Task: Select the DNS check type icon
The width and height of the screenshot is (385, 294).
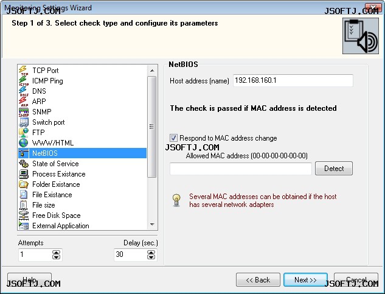Action: tap(24, 91)
